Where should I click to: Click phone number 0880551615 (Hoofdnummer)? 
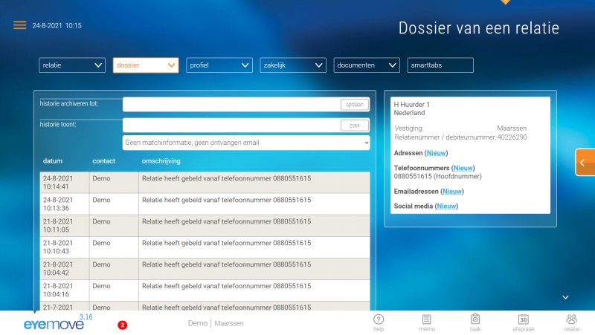(437, 176)
